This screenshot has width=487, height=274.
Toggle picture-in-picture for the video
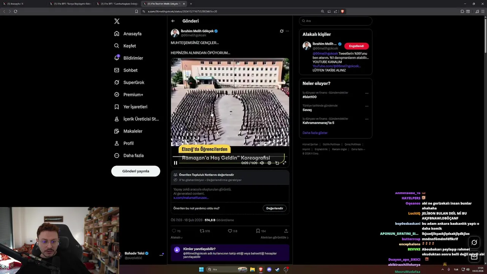pyautogui.click(x=277, y=163)
